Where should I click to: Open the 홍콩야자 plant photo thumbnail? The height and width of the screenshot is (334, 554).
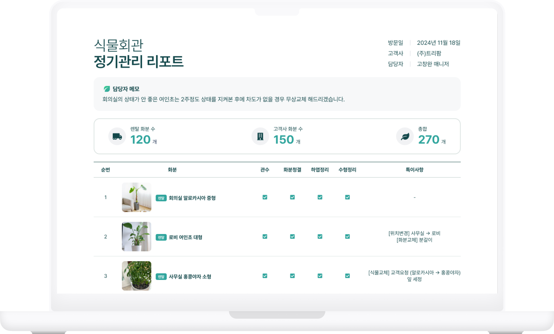coord(137,276)
